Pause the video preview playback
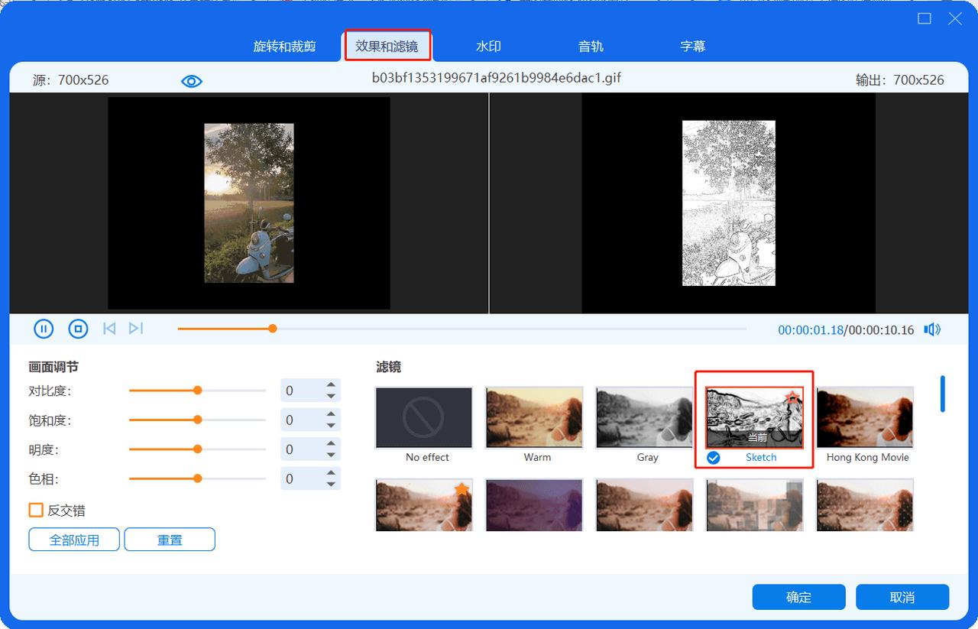Screen dimensions: 978x629 [44, 329]
